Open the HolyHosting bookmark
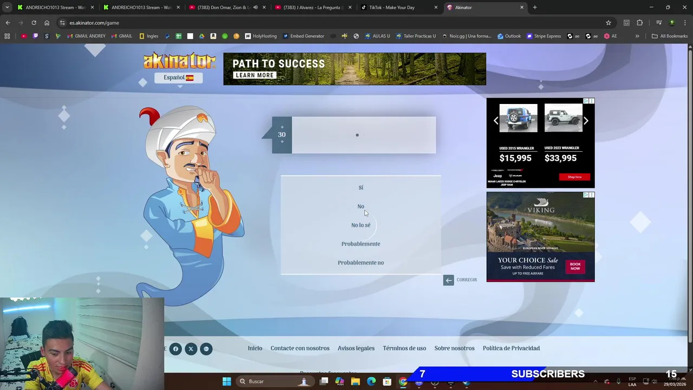The height and width of the screenshot is (390, 693). pos(261,36)
